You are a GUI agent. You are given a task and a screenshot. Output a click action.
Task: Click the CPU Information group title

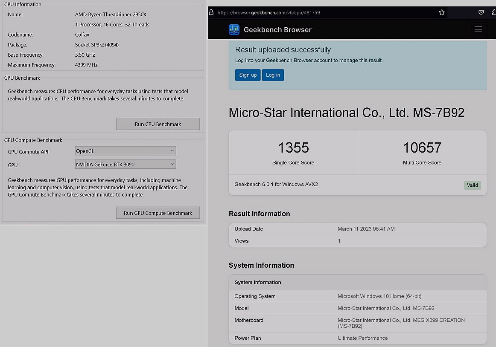click(23, 4)
